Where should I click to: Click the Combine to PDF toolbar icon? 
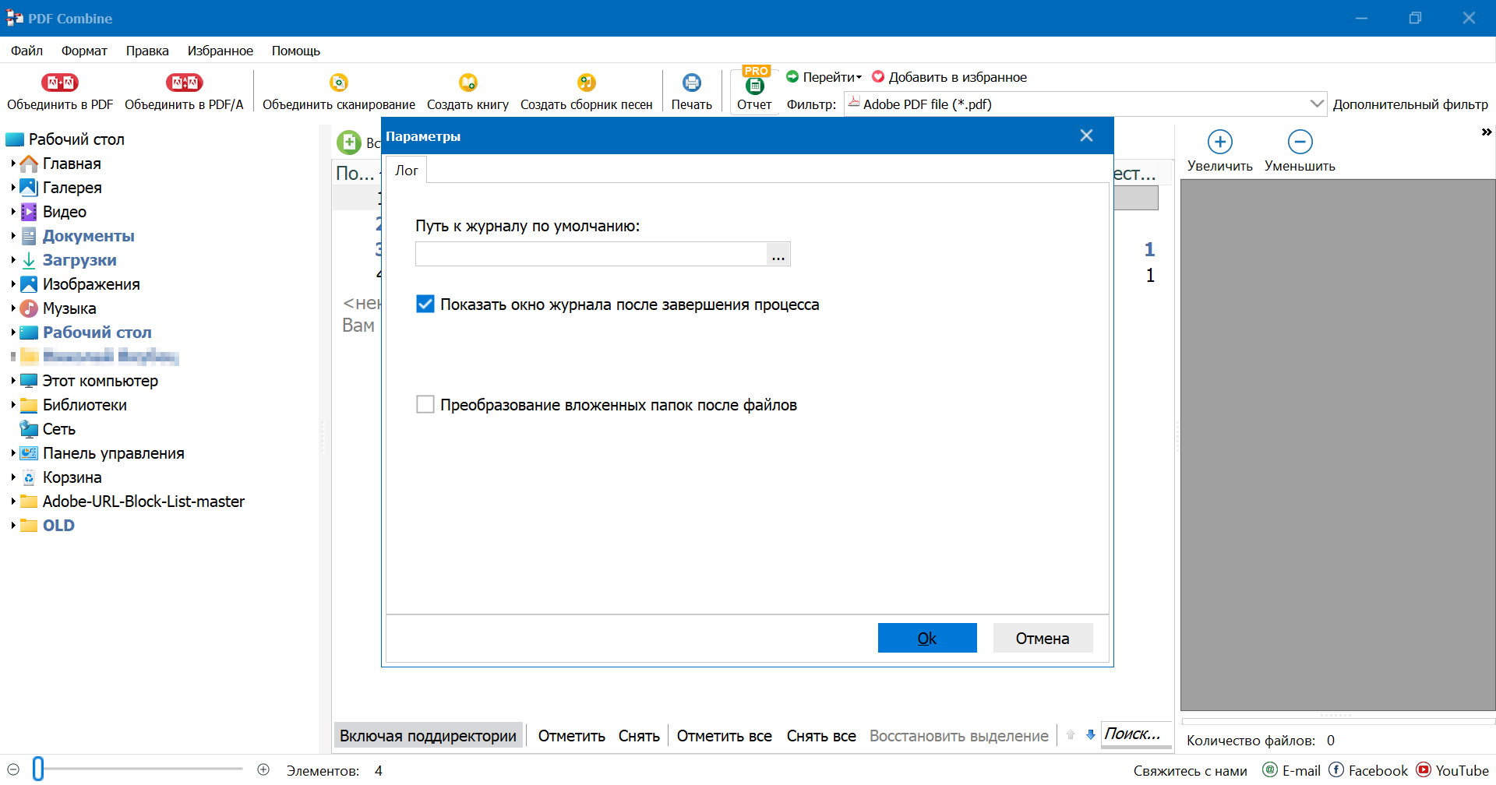60,83
